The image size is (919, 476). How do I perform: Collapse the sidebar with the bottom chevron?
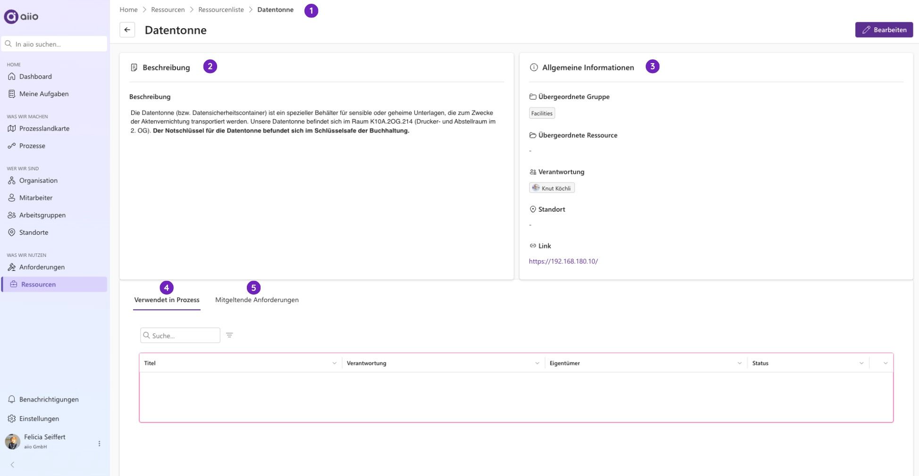(x=12, y=465)
